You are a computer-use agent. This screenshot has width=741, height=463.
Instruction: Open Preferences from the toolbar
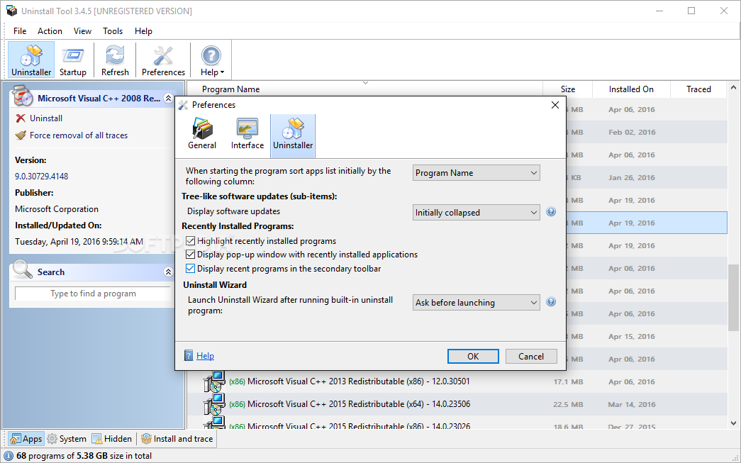(x=163, y=60)
